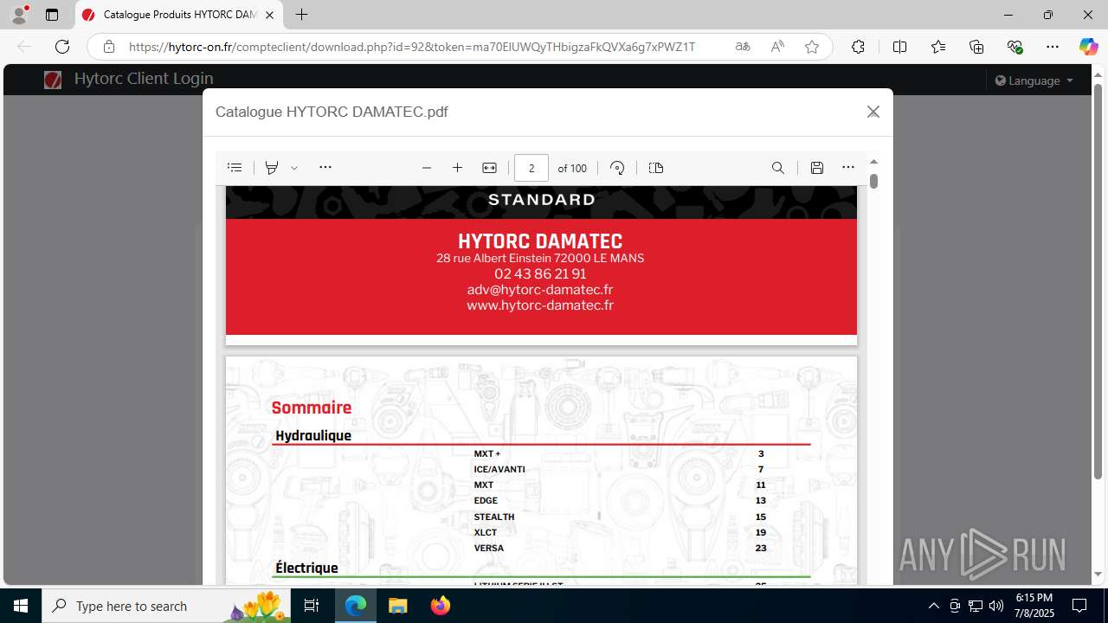The image size is (1108, 623).
Task: Click the PDF viewer scrollbar thumb
Action: [873, 181]
